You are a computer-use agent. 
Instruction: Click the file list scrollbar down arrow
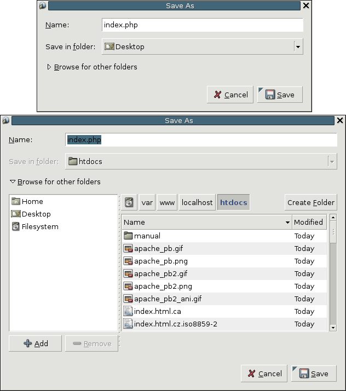333,328
